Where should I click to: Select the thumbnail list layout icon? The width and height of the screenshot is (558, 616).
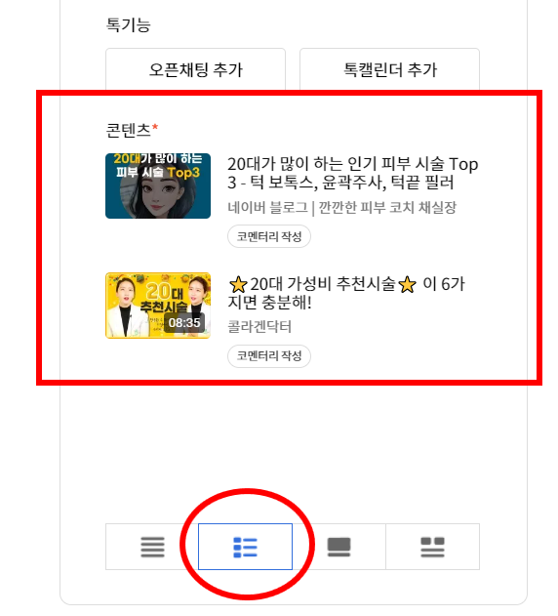(x=245, y=547)
